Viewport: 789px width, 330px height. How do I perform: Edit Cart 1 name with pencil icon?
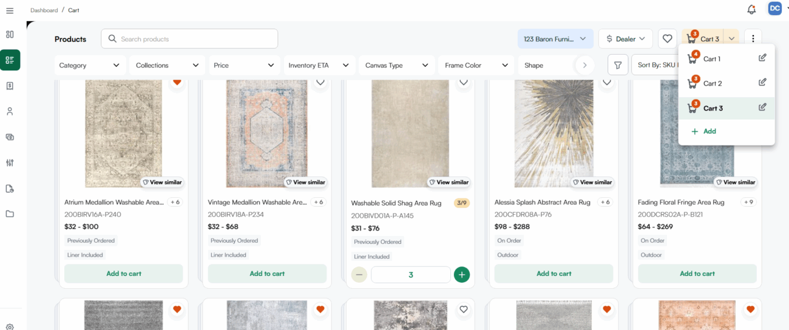(x=762, y=58)
